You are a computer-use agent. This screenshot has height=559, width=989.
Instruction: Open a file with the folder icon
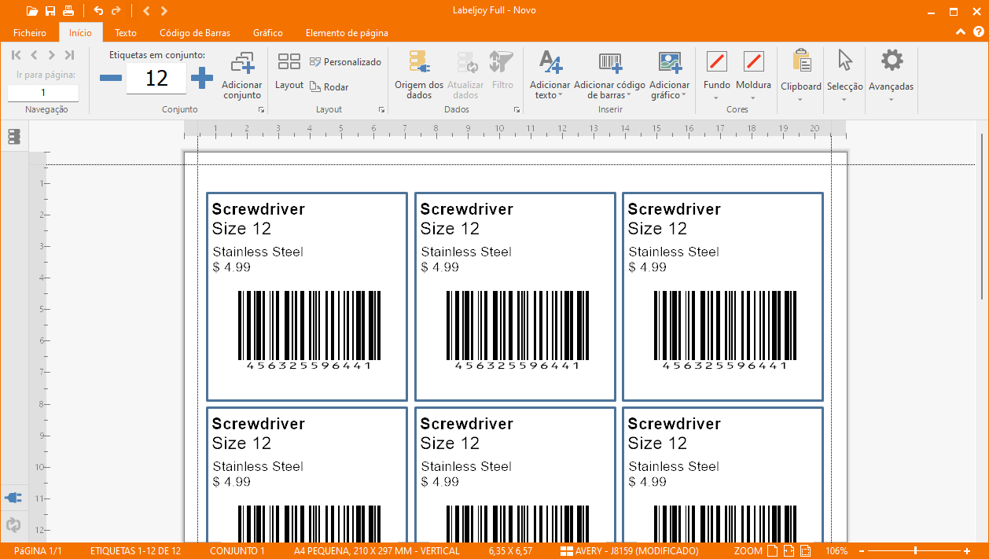[x=31, y=11]
